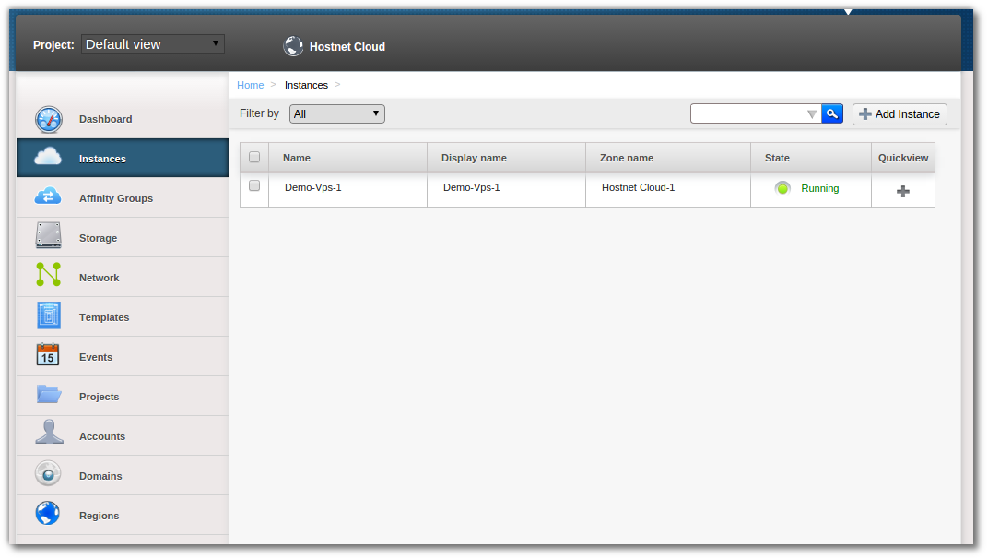Expand the Filter by All dropdown
988x559 pixels.
coord(336,113)
